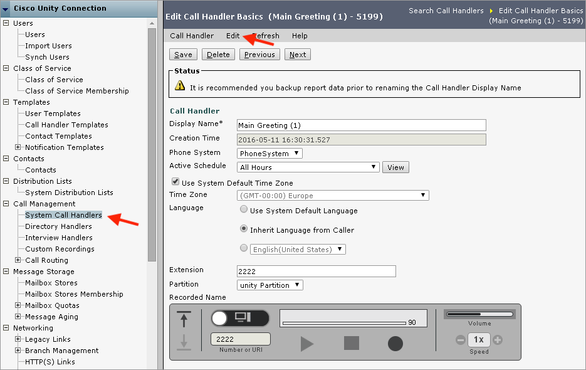586x370 pixels.
Task: Expand the Branch Management node
Action: (18, 350)
